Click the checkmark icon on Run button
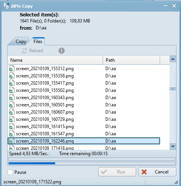Screen dimensions: 181x186 coord(104,172)
